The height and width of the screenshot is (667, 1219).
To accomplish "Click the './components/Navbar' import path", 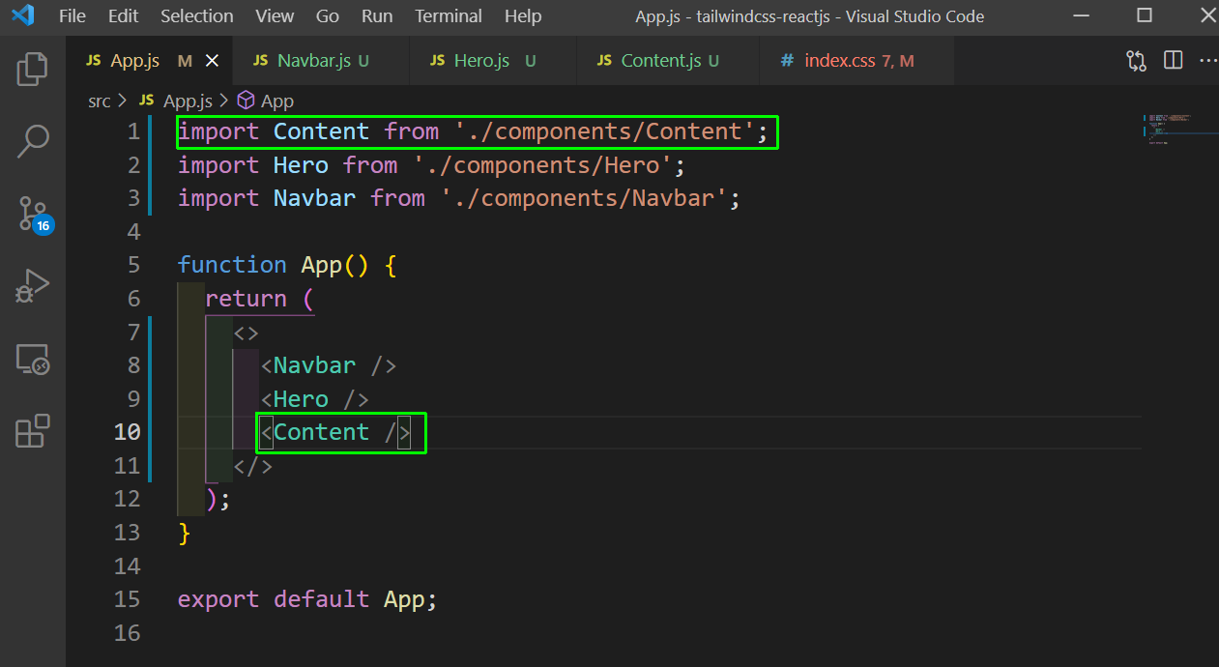I will [x=584, y=198].
